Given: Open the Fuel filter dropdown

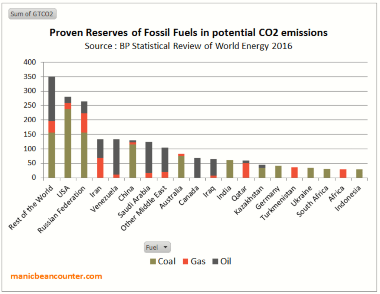Looking at the screenshot, I should pyautogui.click(x=157, y=247).
